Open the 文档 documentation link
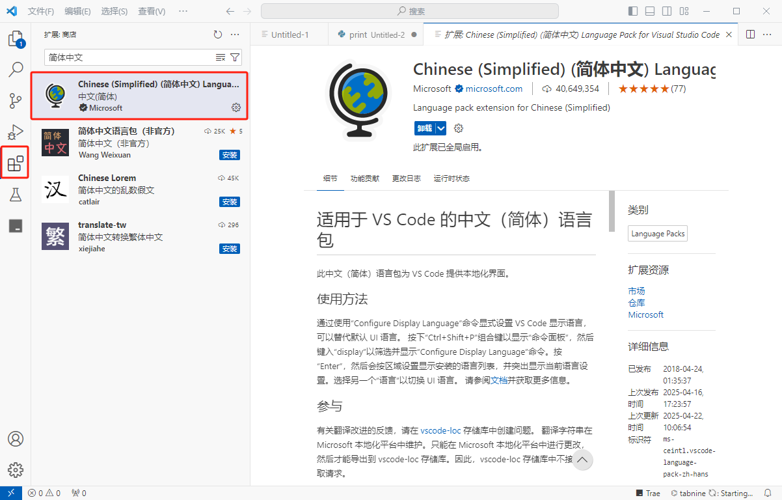782x500 pixels. coord(498,380)
